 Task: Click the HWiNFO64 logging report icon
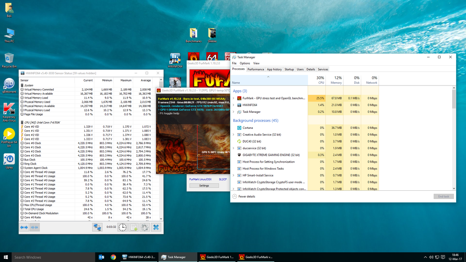(133, 227)
